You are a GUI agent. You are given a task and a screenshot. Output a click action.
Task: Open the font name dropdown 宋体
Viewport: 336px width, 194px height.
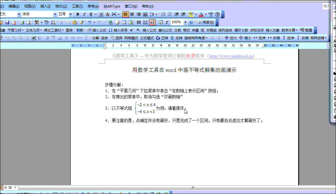point(55,14)
